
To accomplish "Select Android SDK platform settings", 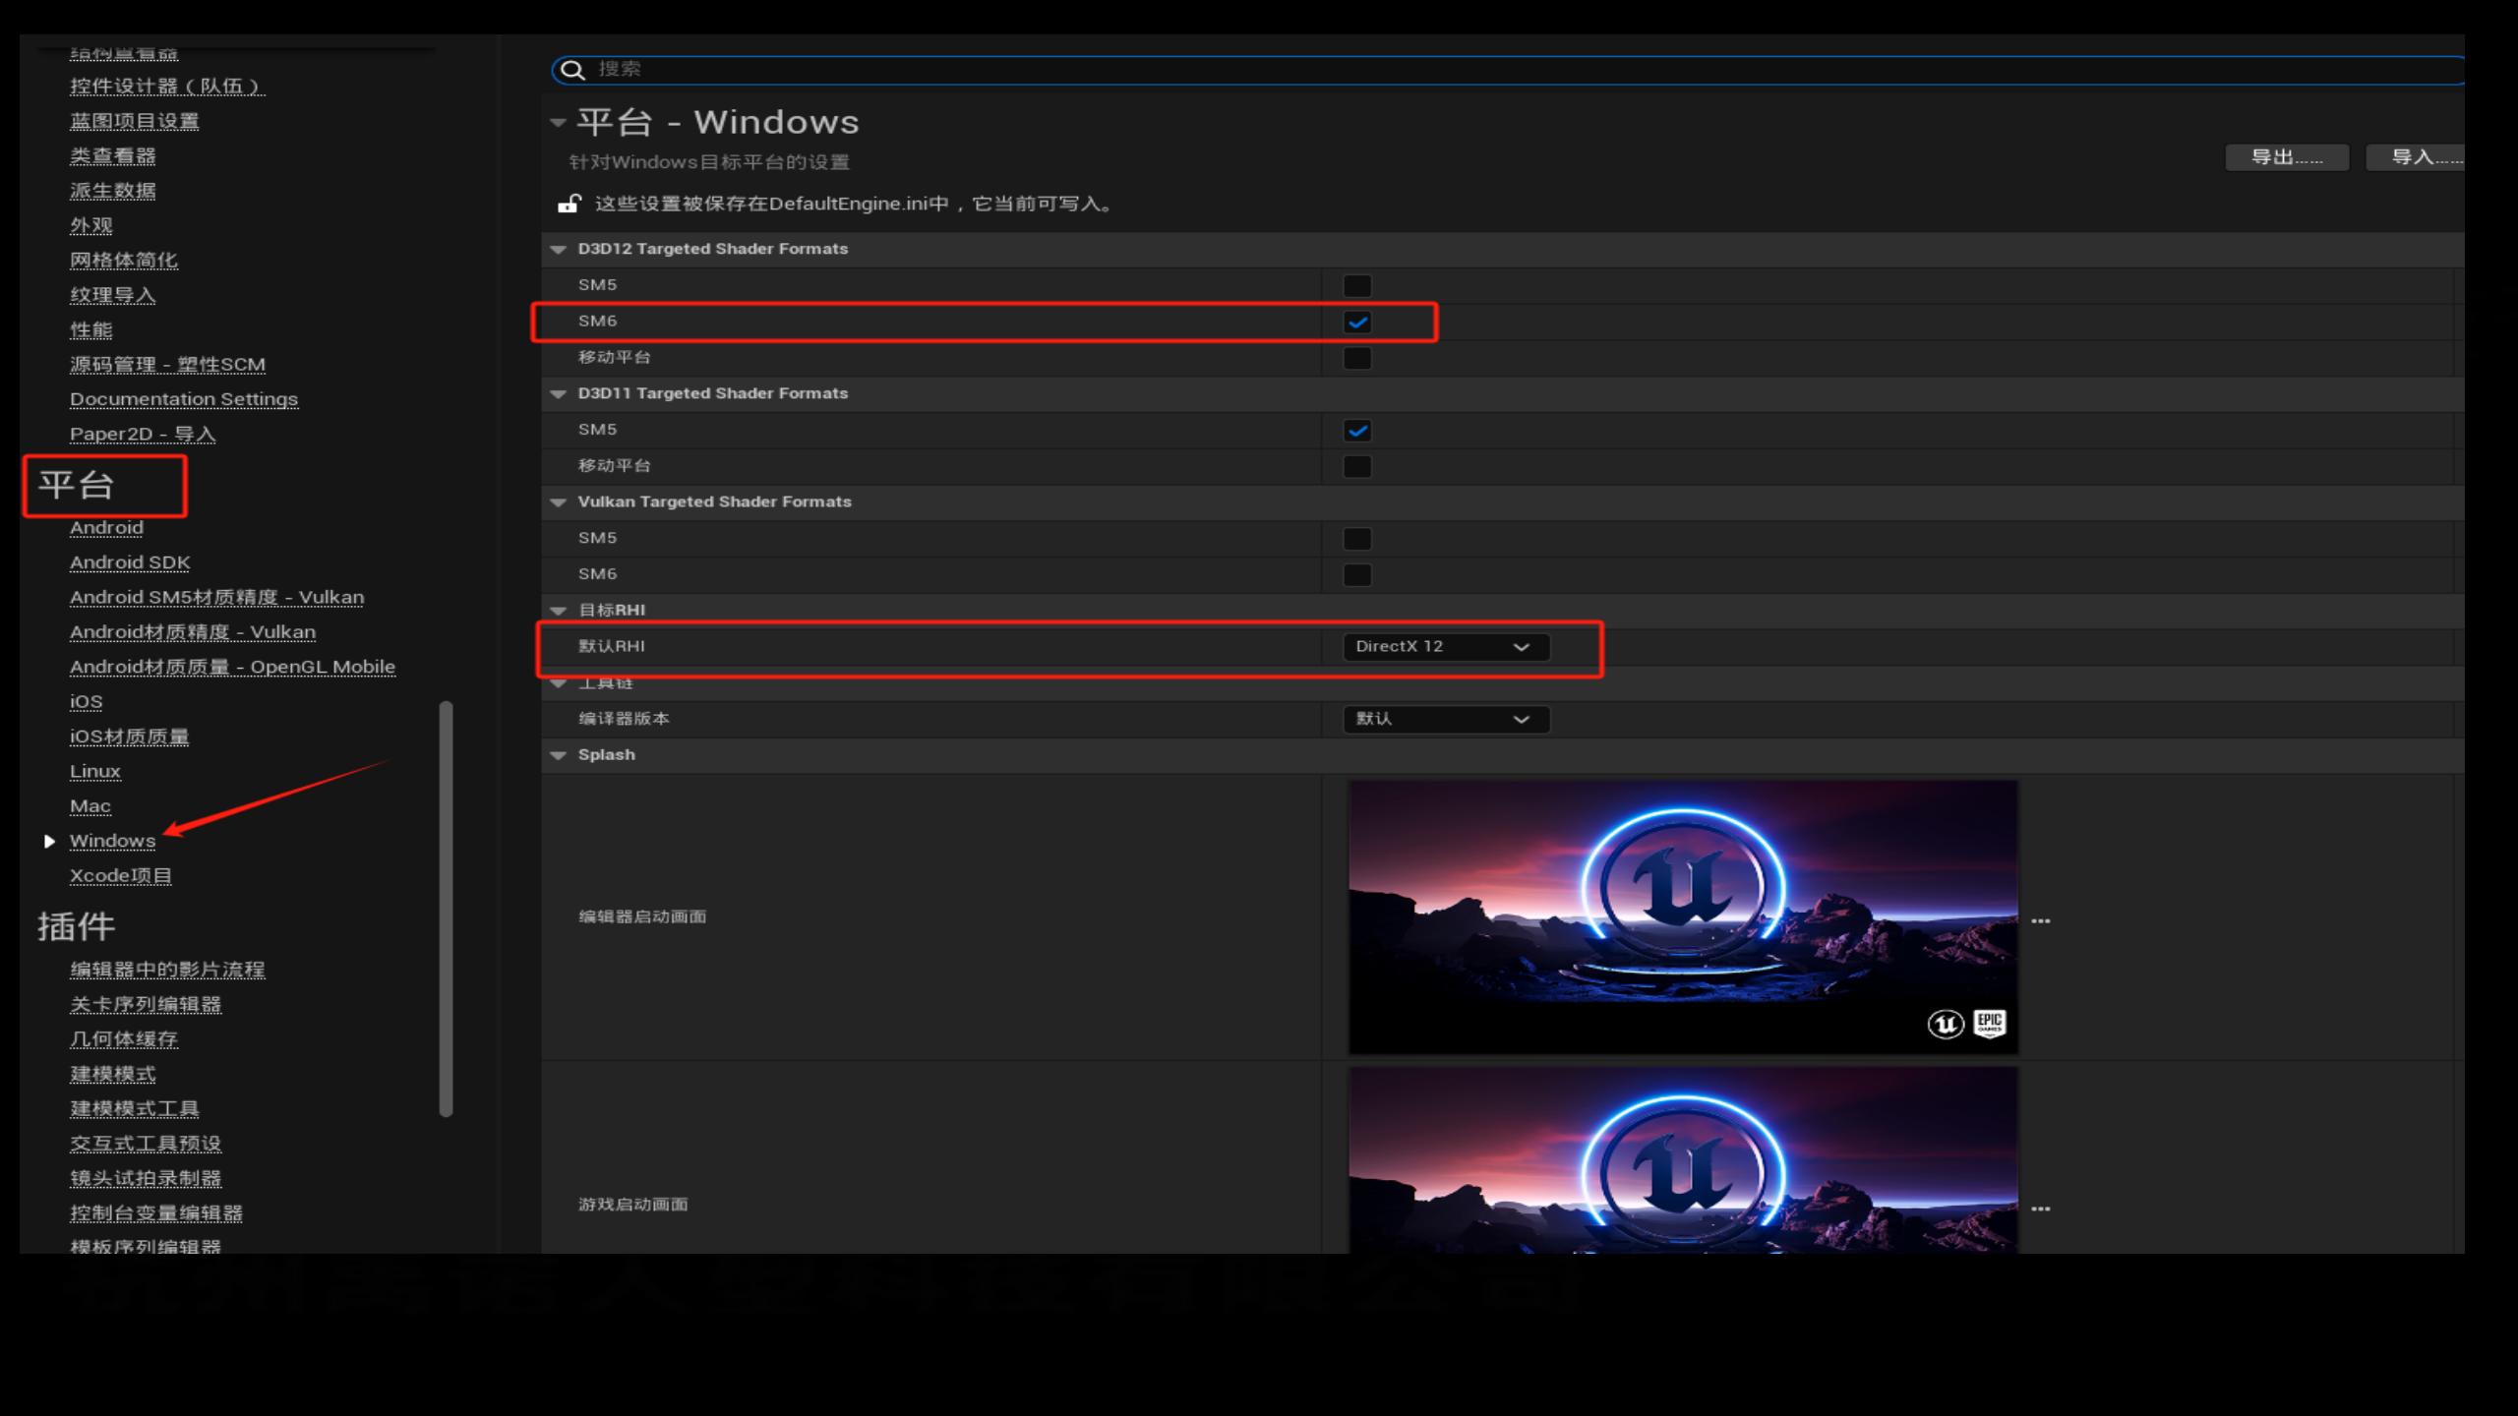I will (x=130, y=562).
